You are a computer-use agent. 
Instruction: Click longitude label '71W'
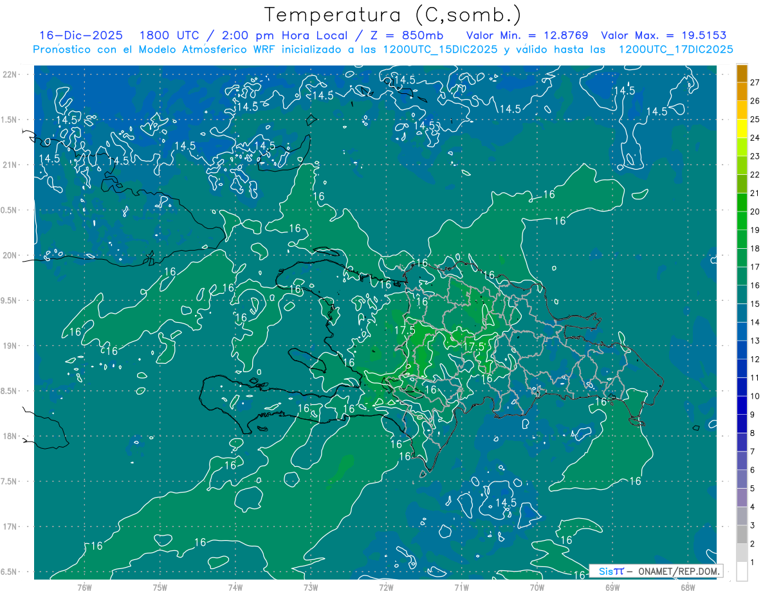461,588
